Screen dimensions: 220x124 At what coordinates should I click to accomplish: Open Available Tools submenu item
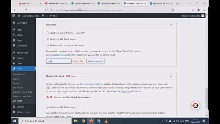[20, 74]
